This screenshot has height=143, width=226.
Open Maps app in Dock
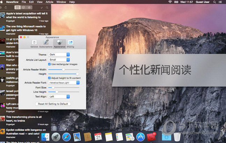pyautogui.click(x=130, y=137)
